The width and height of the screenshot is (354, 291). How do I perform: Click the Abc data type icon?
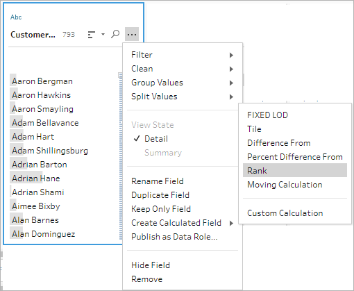coord(16,17)
